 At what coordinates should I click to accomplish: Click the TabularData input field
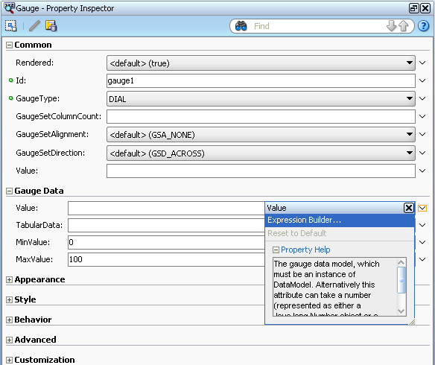tap(166, 225)
